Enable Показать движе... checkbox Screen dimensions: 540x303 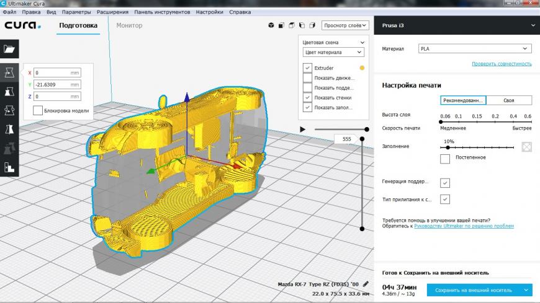tap(307, 77)
